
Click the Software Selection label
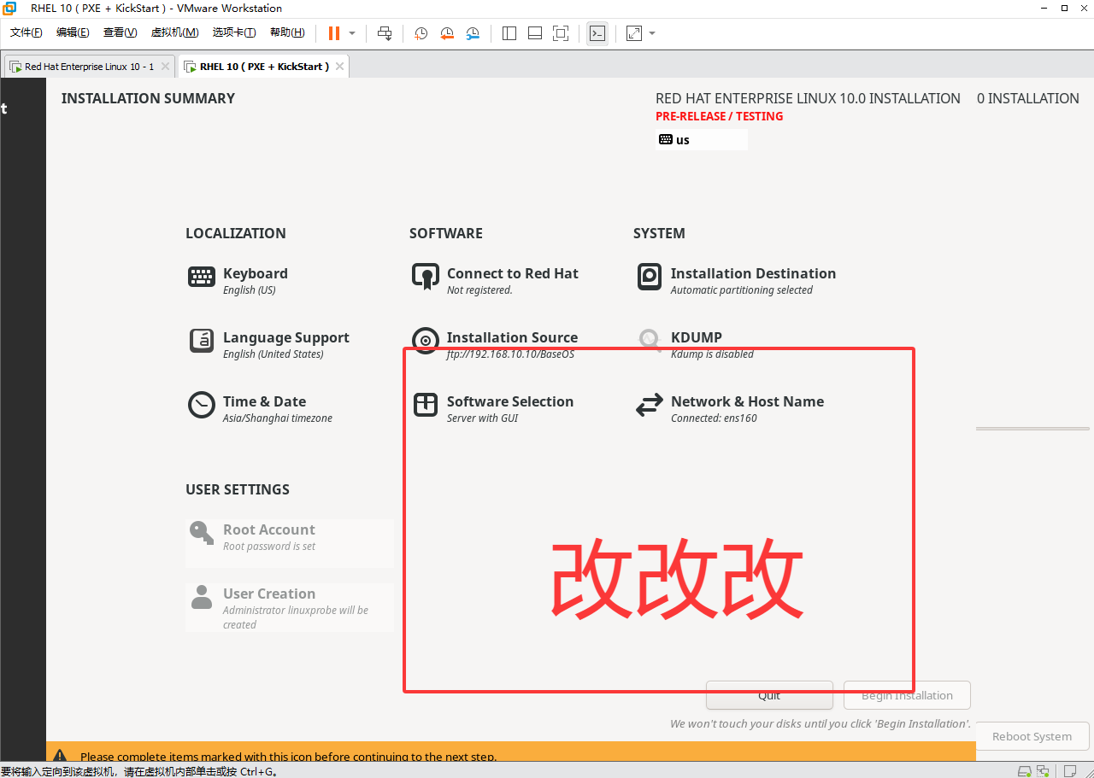(x=510, y=401)
